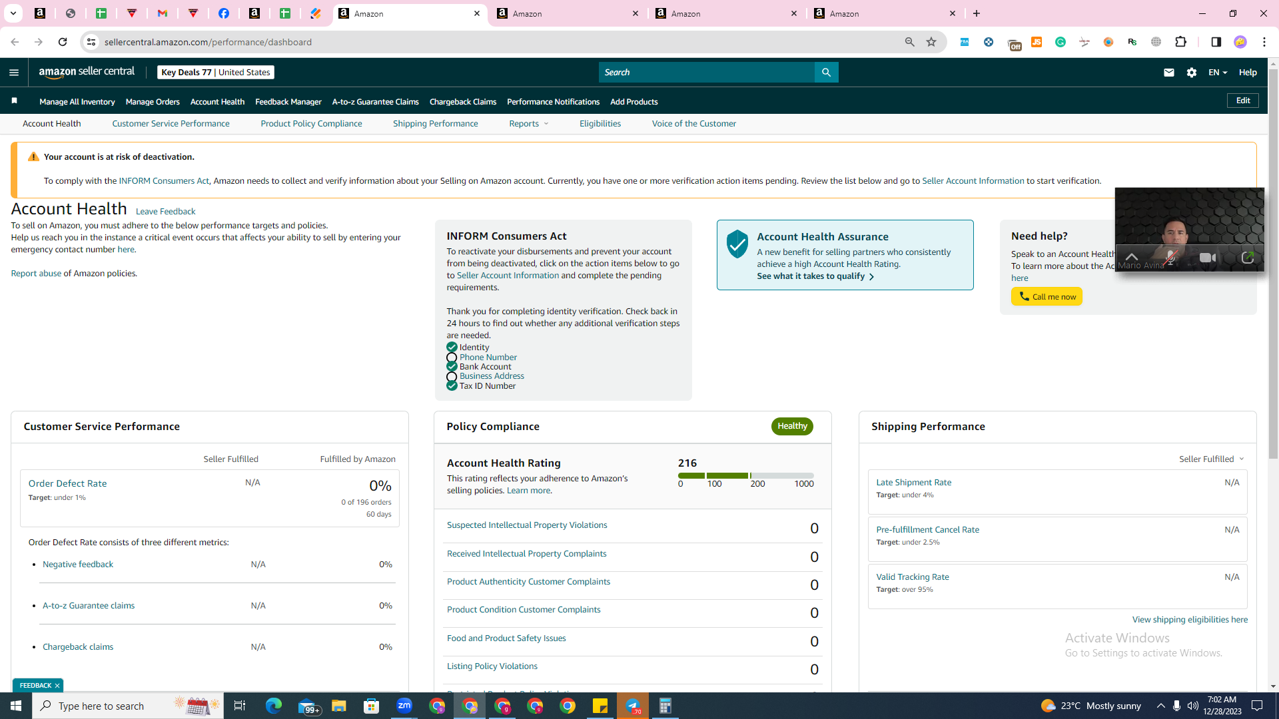Click the bookmark flag icon in the favorites bar
Screen dimensions: 1279x719
click(14, 101)
